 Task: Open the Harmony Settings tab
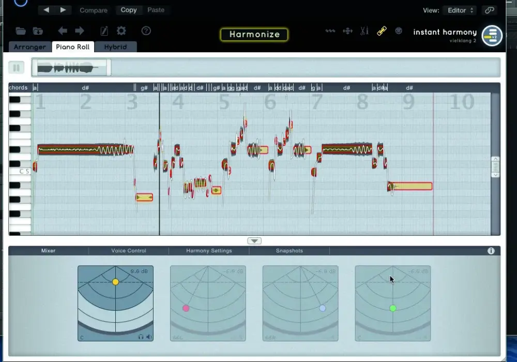click(209, 251)
